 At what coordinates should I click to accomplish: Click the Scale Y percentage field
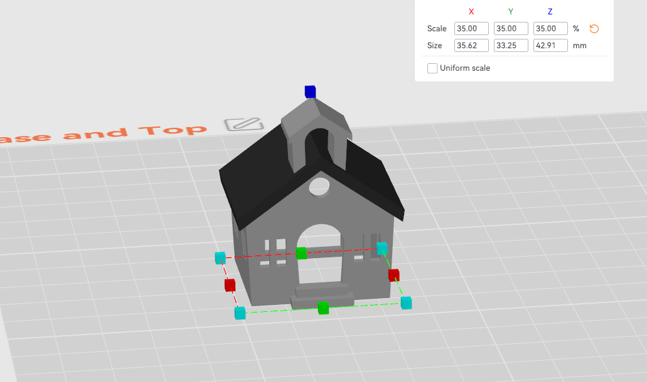click(x=511, y=28)
